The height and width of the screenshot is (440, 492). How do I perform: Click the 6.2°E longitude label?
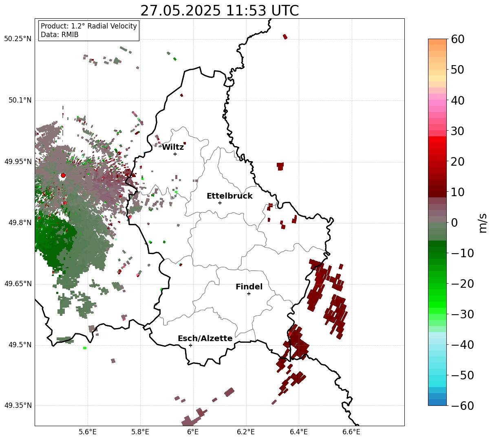pos(246,432)
